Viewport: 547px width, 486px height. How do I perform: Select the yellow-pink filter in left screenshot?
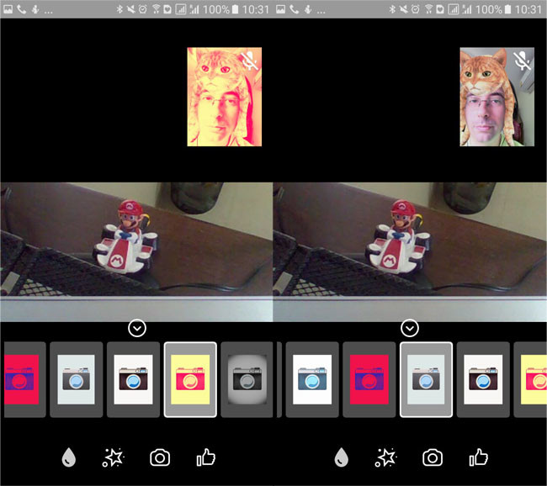tap(190, 379)
